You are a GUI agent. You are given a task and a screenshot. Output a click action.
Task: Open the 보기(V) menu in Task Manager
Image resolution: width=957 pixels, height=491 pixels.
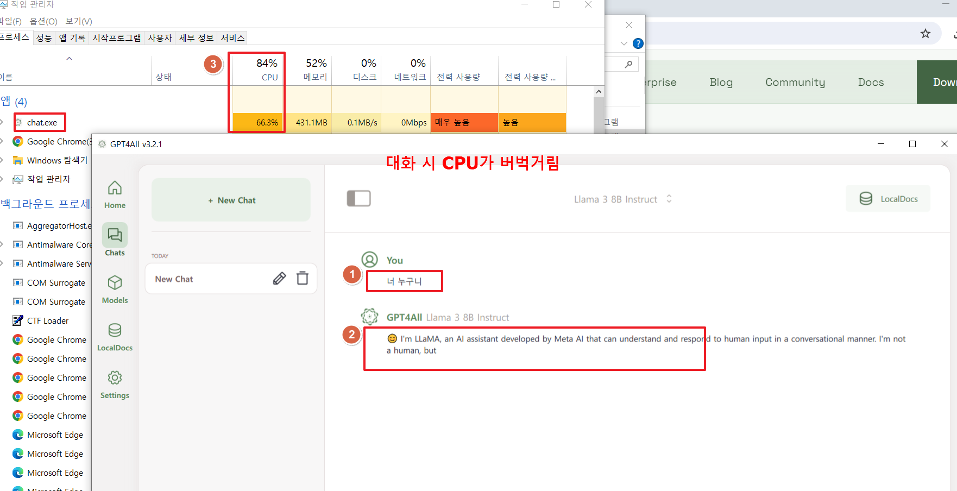[79, 21]
